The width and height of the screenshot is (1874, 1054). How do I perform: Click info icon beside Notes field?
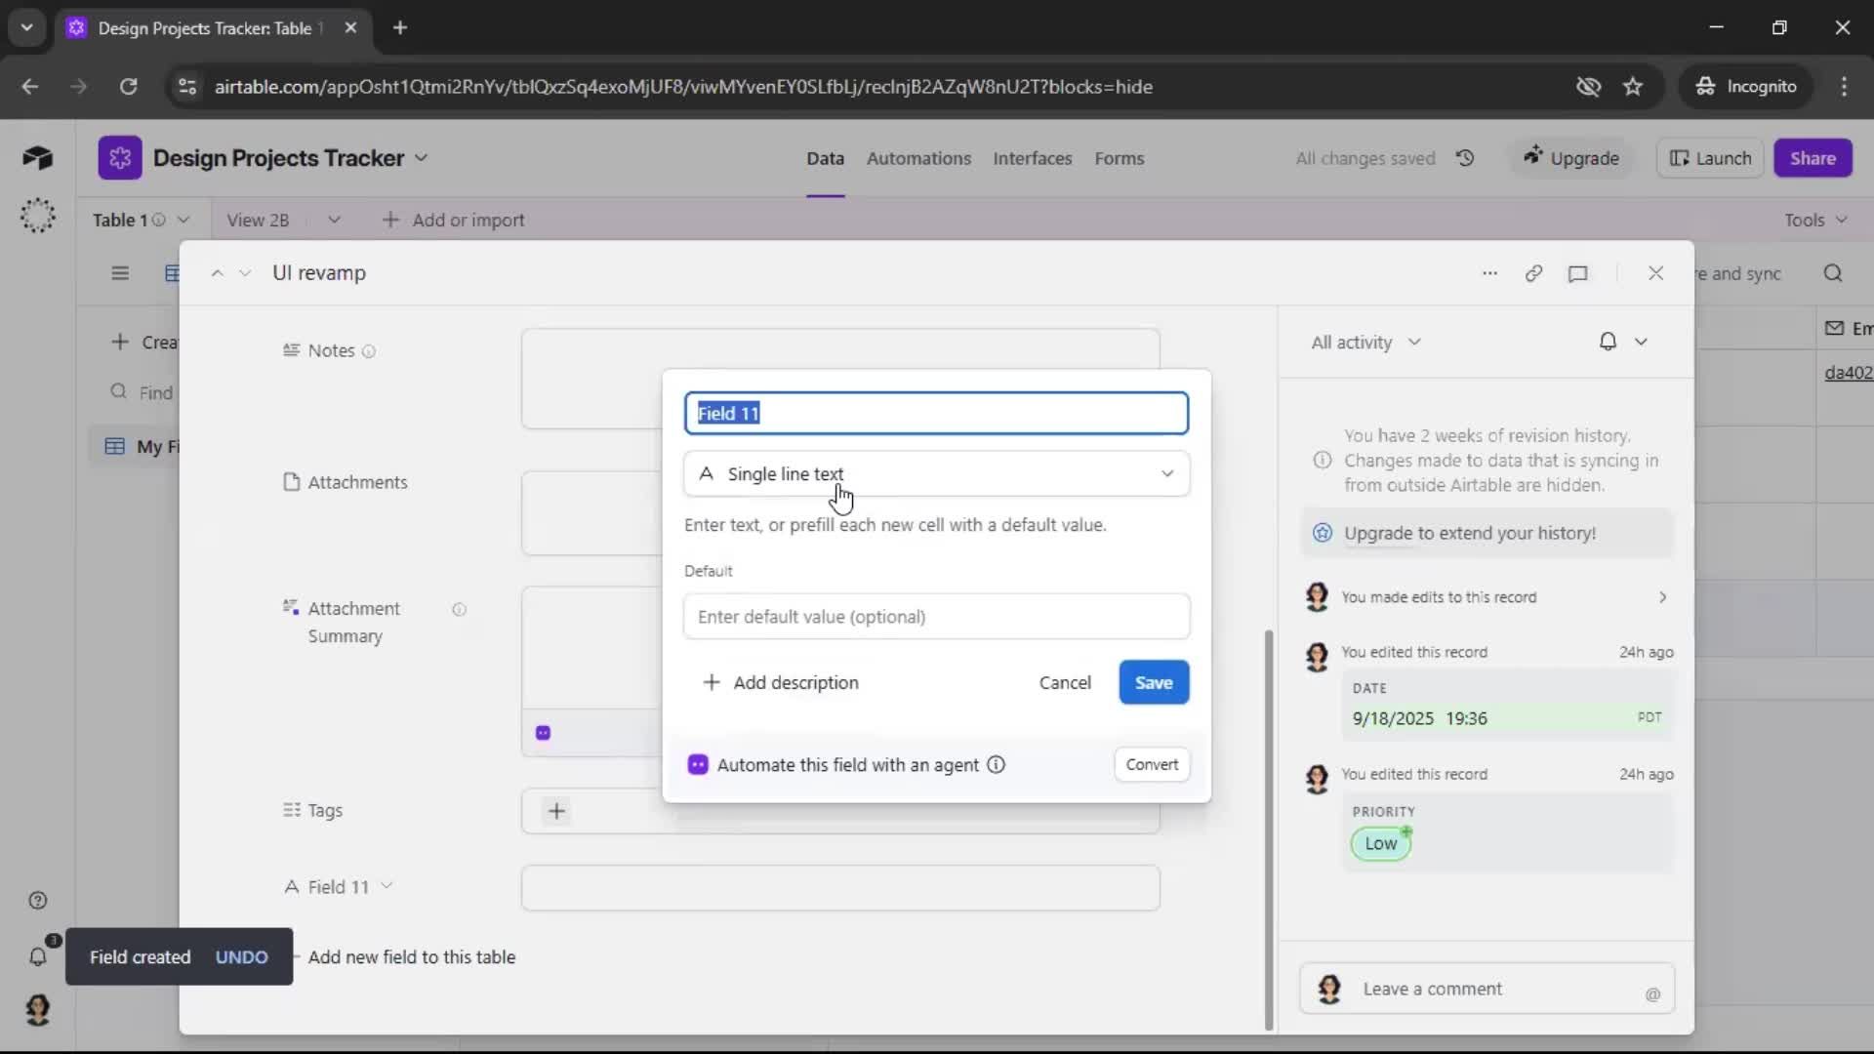[x=369, y=351]
